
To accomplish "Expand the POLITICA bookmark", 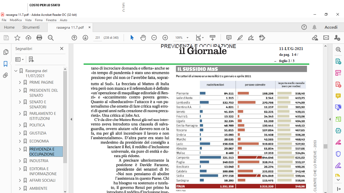I will [x=20, y=125].
